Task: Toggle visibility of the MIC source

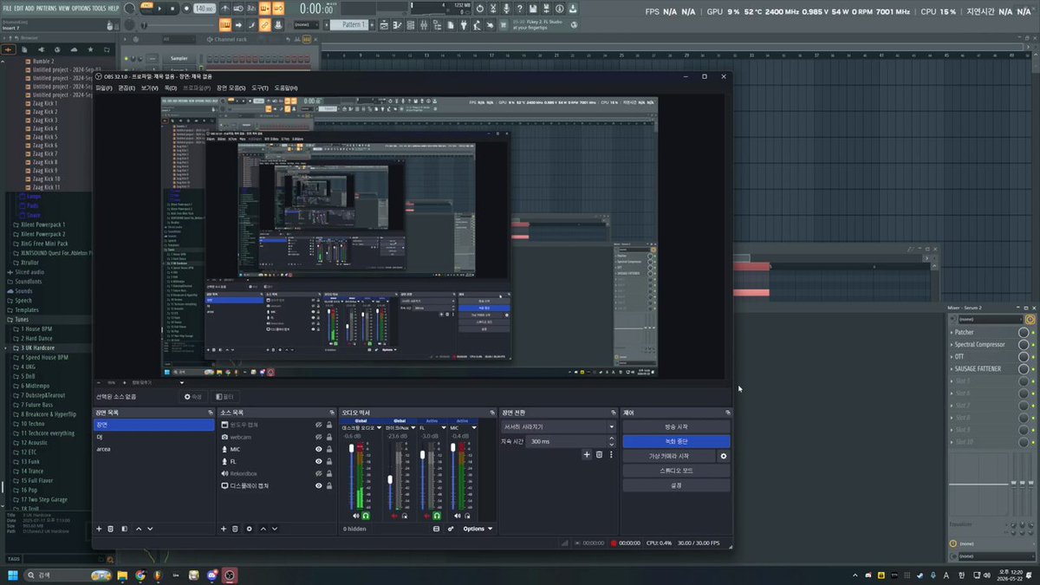Action: (x=319, y=450)
